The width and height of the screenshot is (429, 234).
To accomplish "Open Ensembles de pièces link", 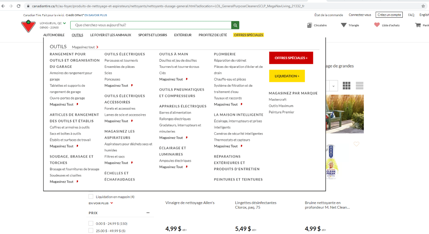I will click(119, 67).
